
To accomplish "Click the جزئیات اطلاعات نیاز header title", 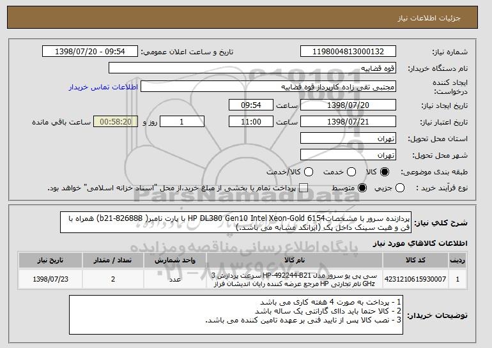I will 429,18.
